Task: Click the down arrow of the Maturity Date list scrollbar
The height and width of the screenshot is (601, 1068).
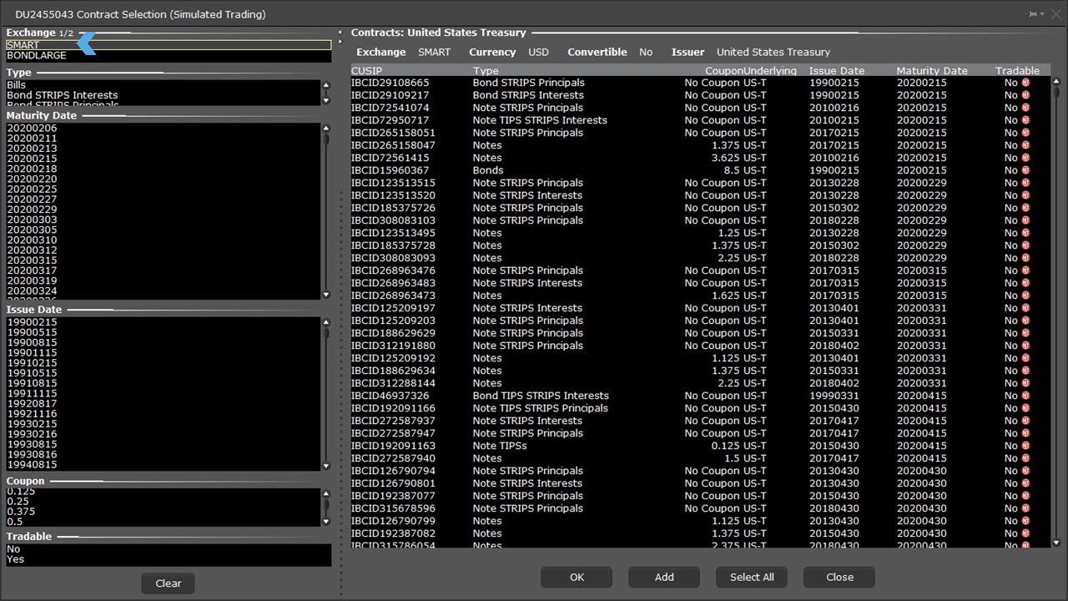Action: pos(326,295)
